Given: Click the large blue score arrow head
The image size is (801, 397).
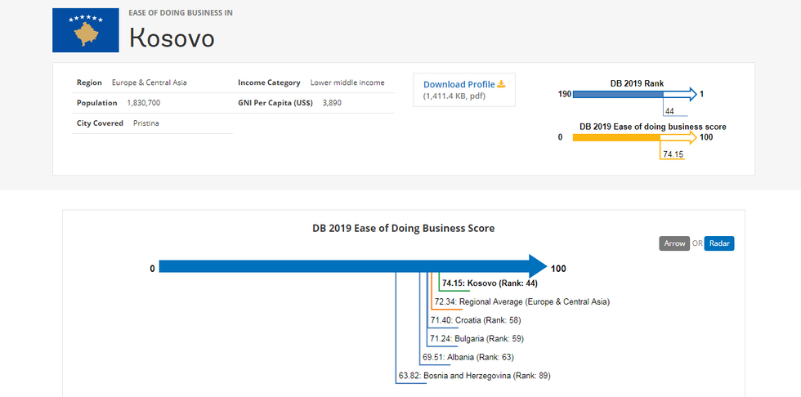Looking at the screenshot, I should click(x=537, y=266).
